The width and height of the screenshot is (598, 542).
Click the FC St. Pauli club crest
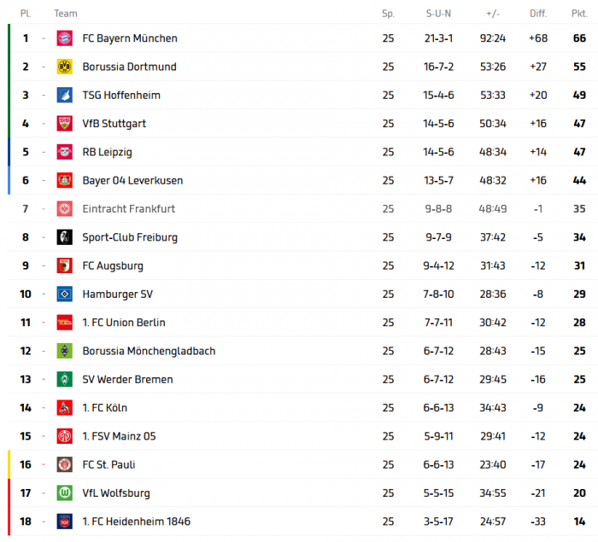(64, 465)
